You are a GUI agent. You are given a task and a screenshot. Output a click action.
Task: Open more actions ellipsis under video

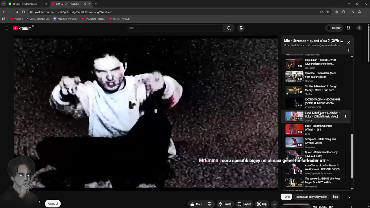(x=274, y=204)
